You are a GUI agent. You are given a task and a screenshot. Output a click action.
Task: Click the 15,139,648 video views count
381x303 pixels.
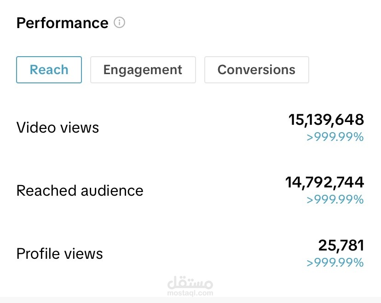(326, 120)
